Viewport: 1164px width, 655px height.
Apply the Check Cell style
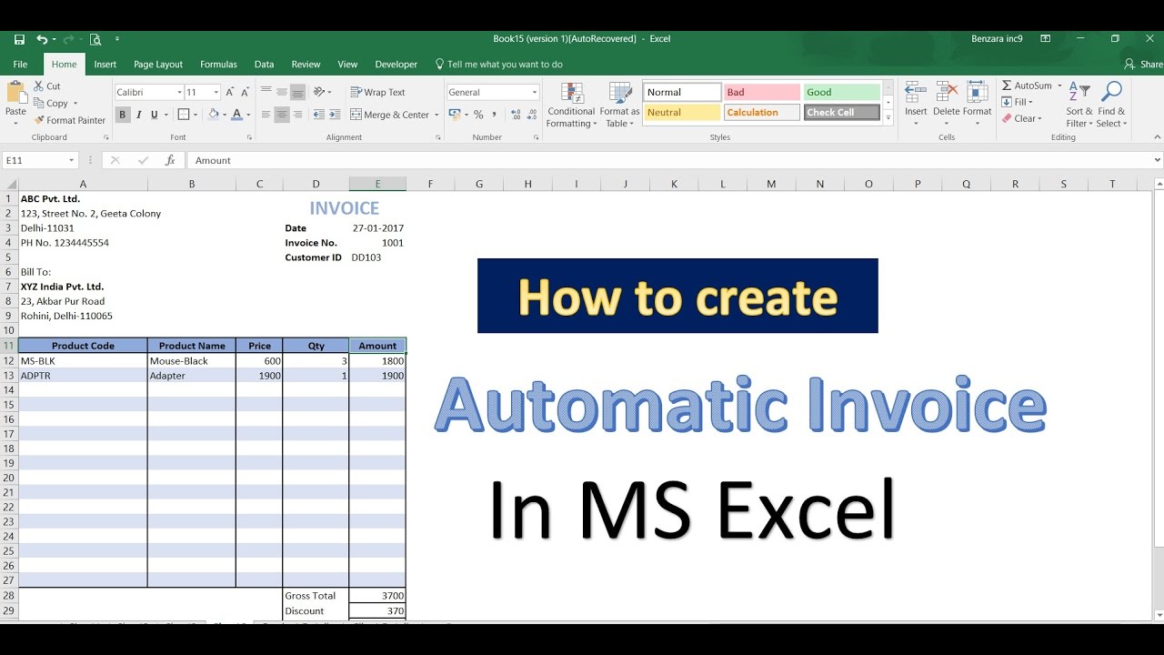point(841,112)
